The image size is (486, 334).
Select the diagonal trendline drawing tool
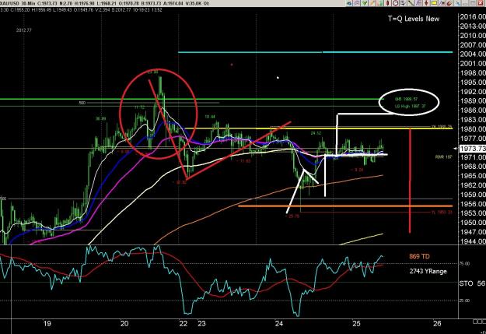pyautogui.click(x=411, y=3)
